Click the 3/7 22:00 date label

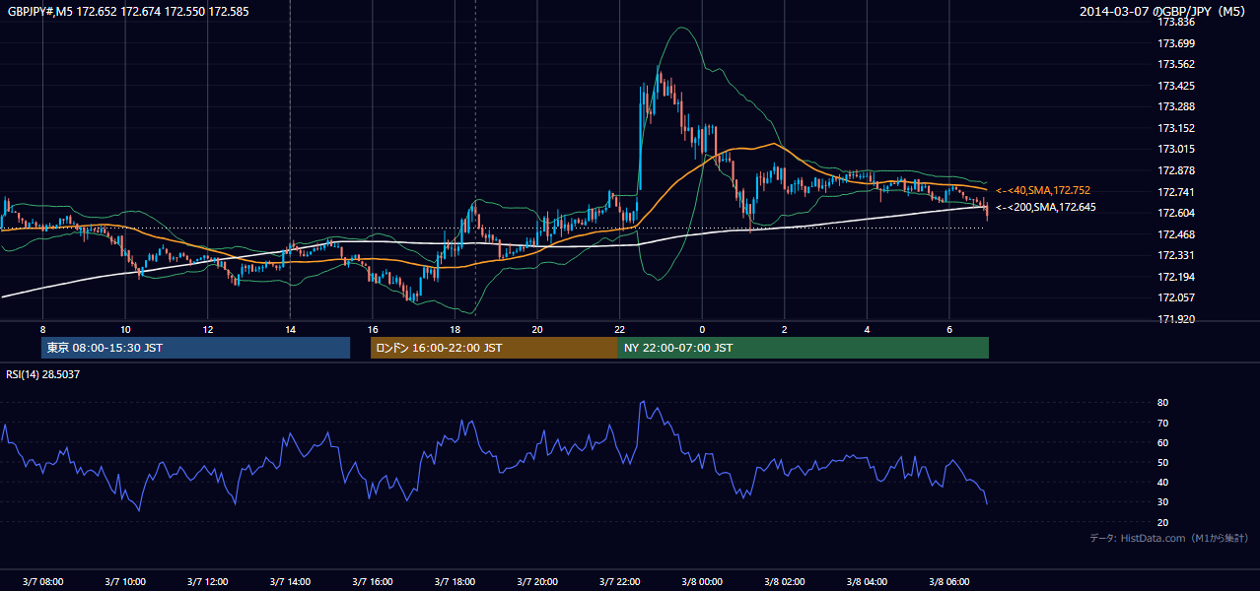tap(619, 582)
